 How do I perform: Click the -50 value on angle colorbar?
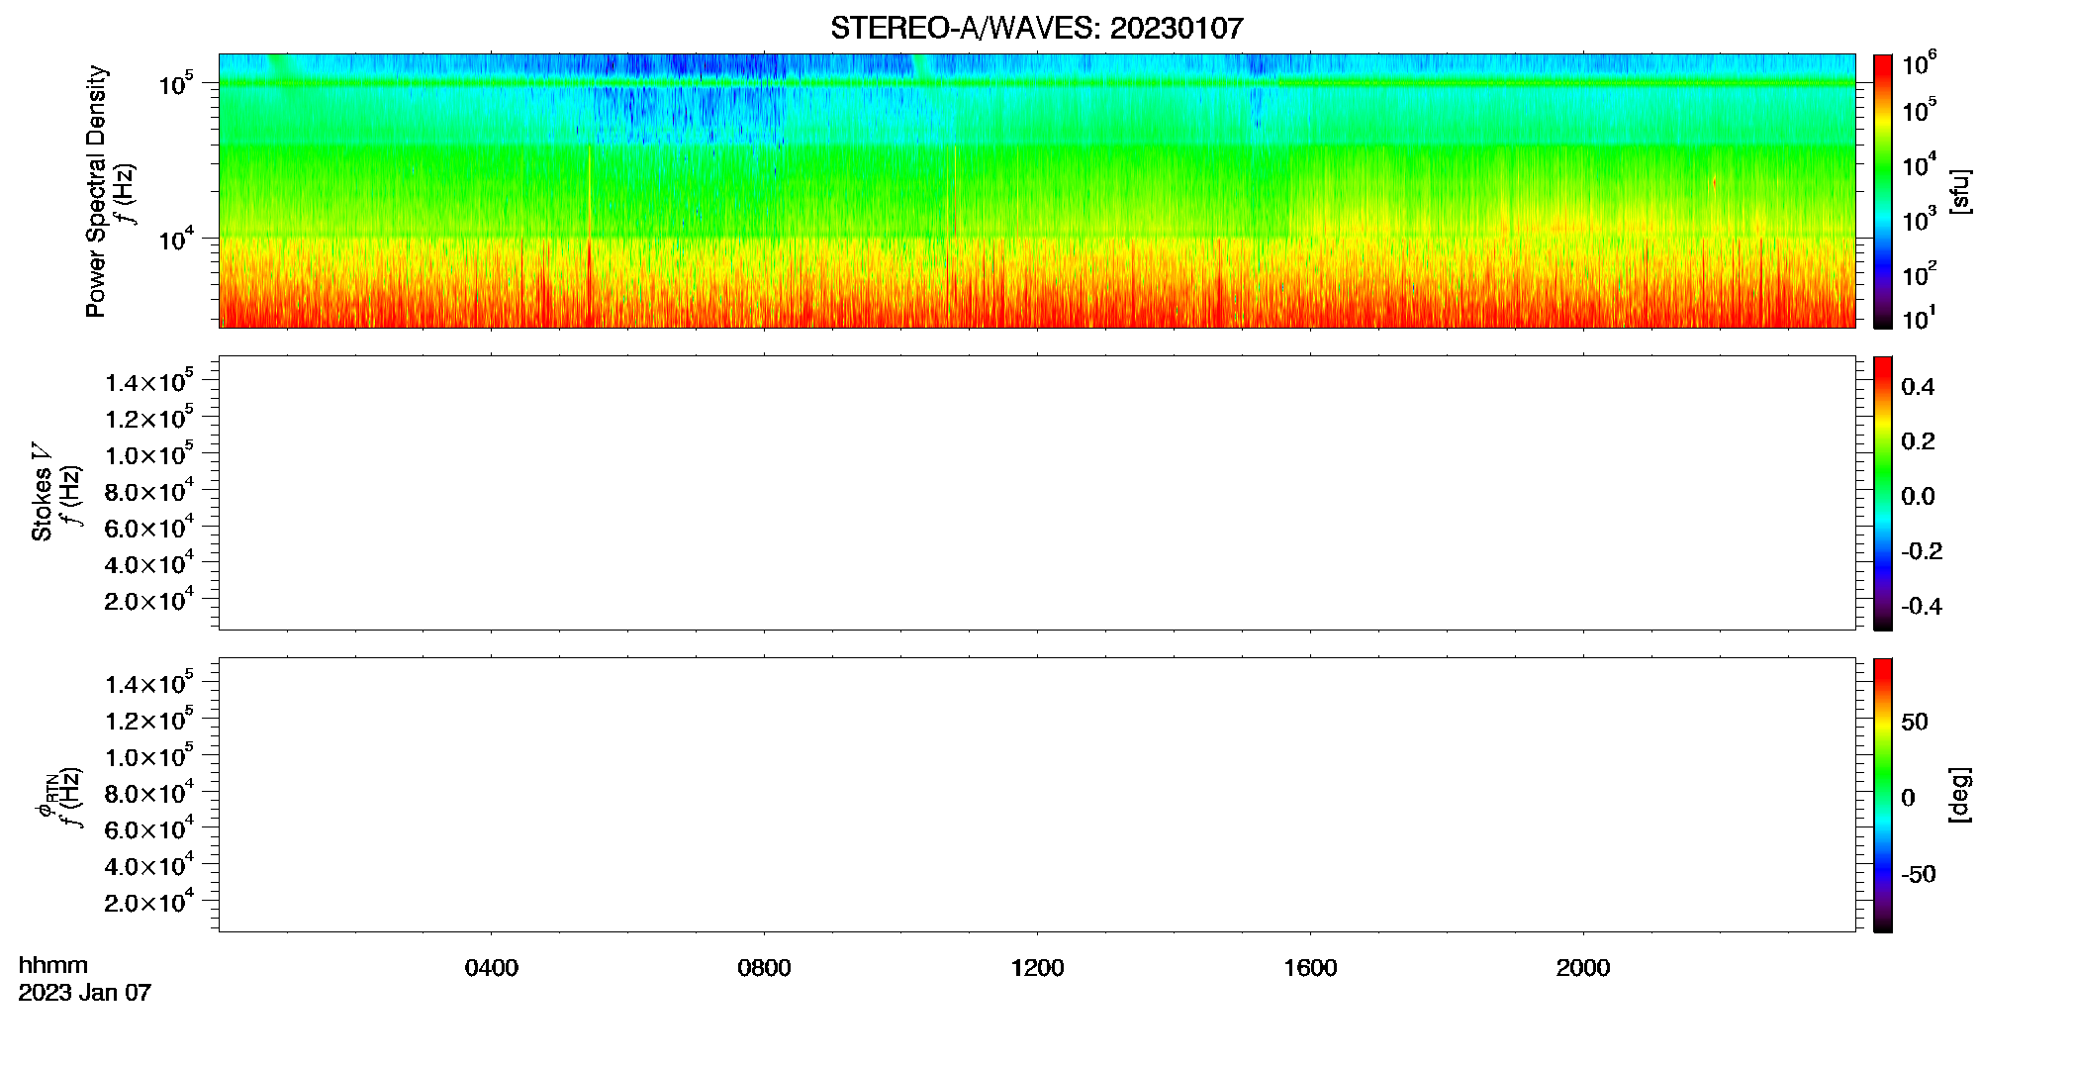1919,875
